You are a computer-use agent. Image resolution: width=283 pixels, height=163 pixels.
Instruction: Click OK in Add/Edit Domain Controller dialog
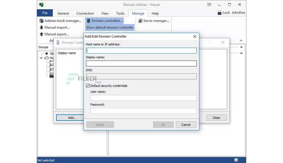pyautogui.click(x=163, y=125)
